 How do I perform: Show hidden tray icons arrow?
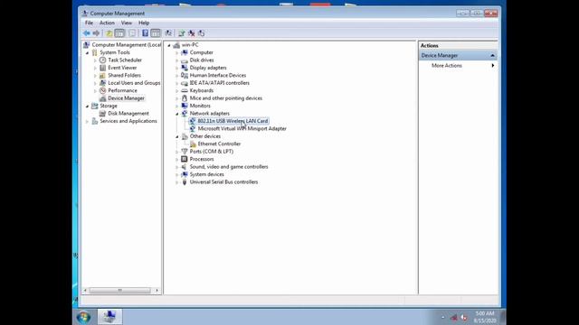(443, 317)
